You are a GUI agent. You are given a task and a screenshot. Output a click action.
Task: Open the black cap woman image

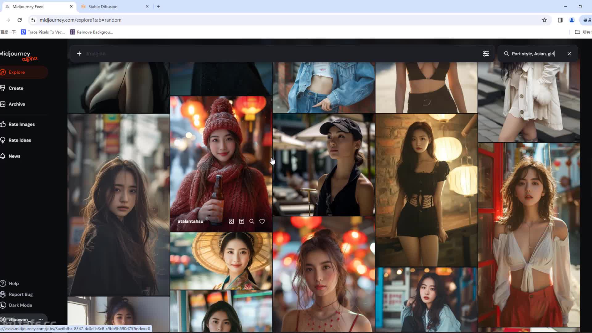click(x=324, y=165)
